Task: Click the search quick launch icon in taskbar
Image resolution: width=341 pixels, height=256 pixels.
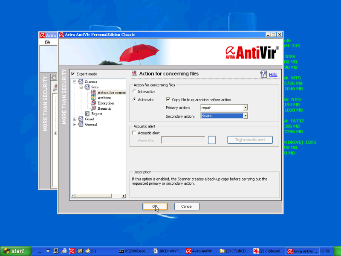Action: click(64, 251)
